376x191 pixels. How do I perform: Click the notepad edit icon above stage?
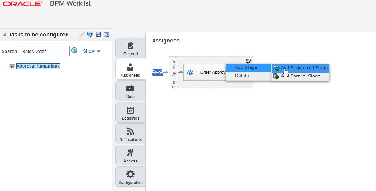click(248, 60)
